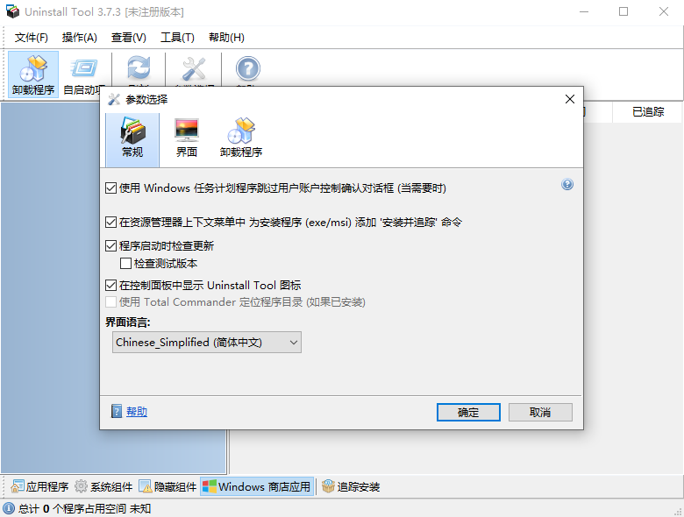Open the 工具(T) menu
Viewport: 684px width, 517px height.
[x=177, y=38]
